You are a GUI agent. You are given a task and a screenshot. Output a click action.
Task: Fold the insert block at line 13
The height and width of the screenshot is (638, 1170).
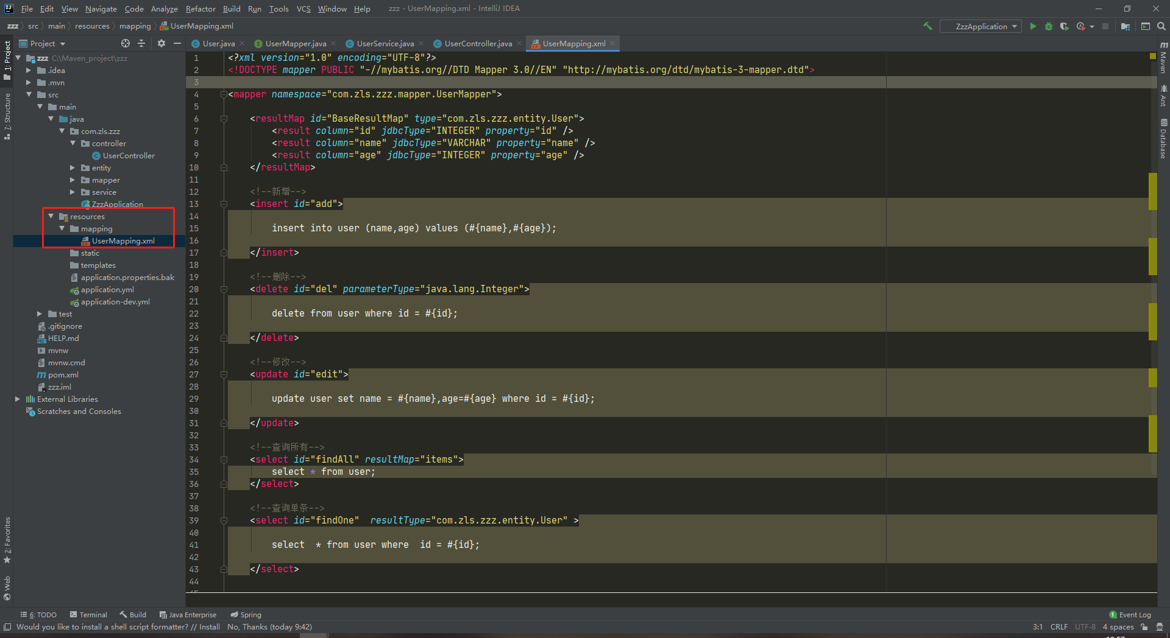(224, 204)
